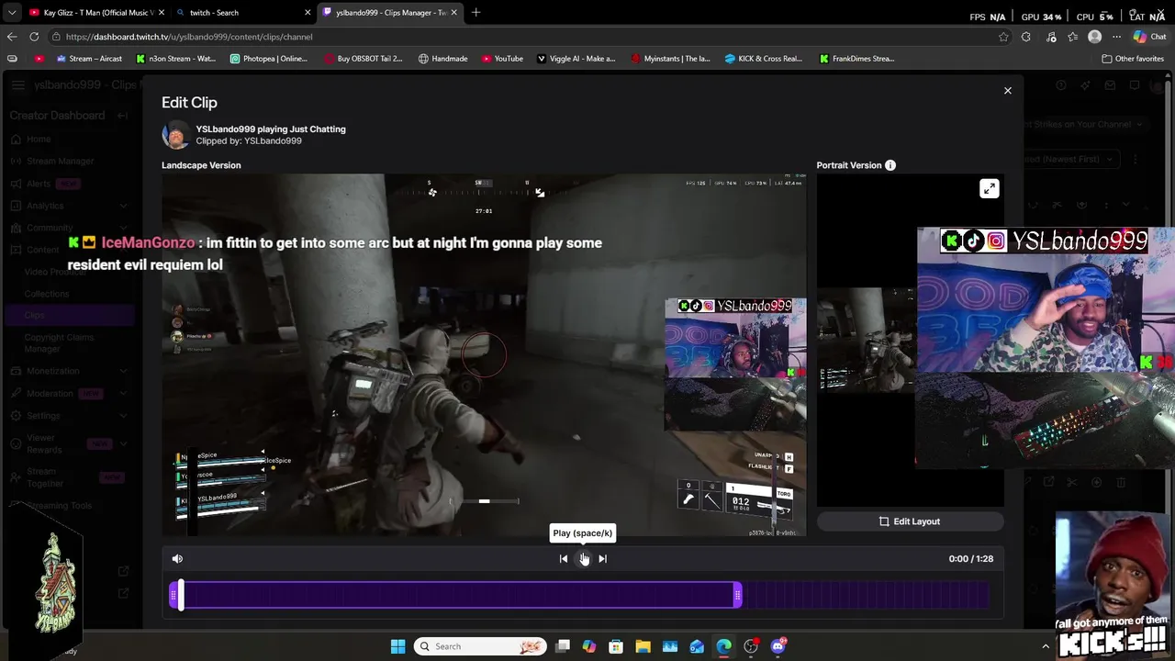Go back in the browser
1175x661 pixels.
coord(12,37)
